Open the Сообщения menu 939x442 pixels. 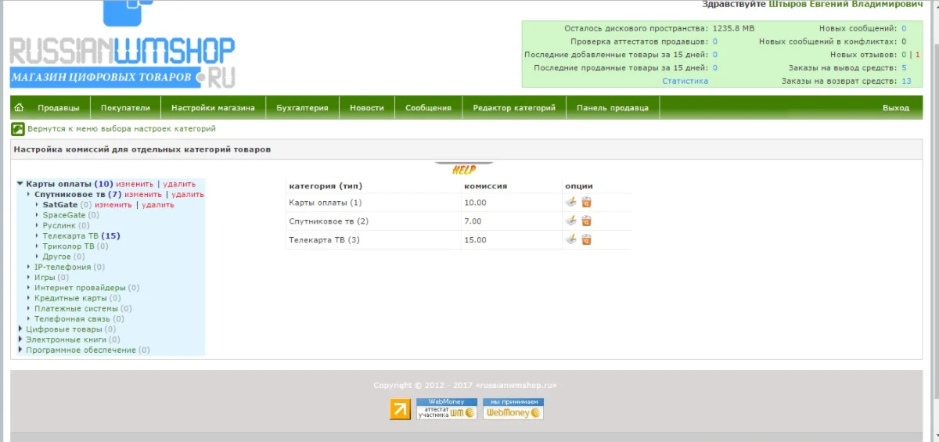point(428,108)
